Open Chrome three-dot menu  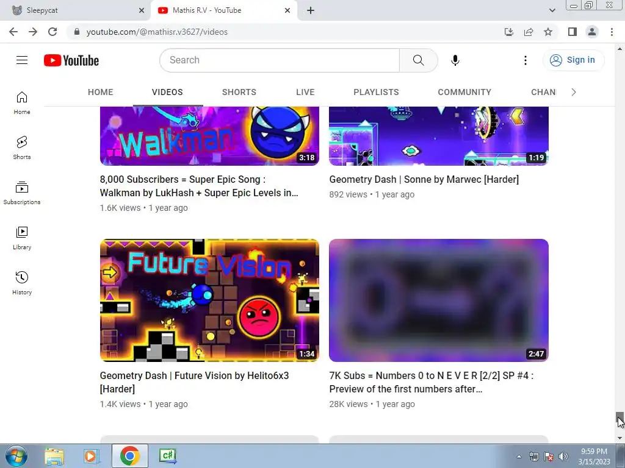(612, 32)
